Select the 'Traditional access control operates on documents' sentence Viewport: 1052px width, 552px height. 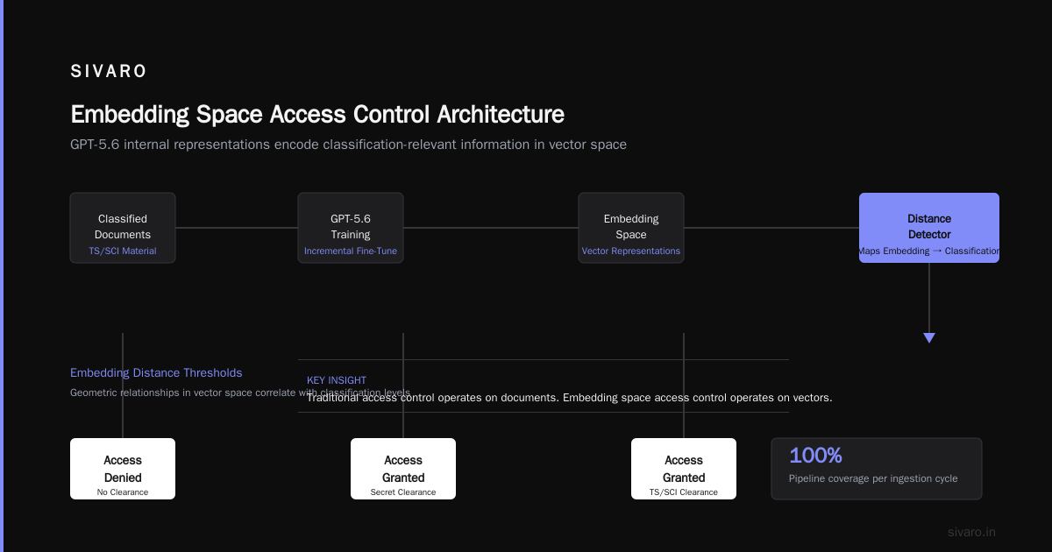[569, 398]
